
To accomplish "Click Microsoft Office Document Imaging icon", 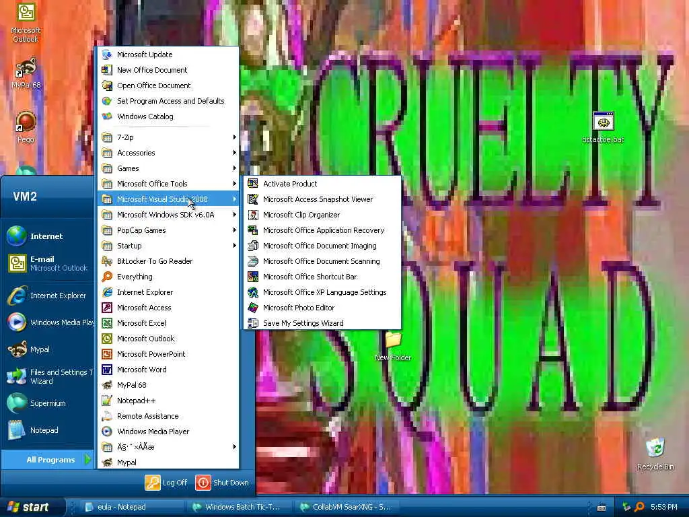I will tap(253, 245).
